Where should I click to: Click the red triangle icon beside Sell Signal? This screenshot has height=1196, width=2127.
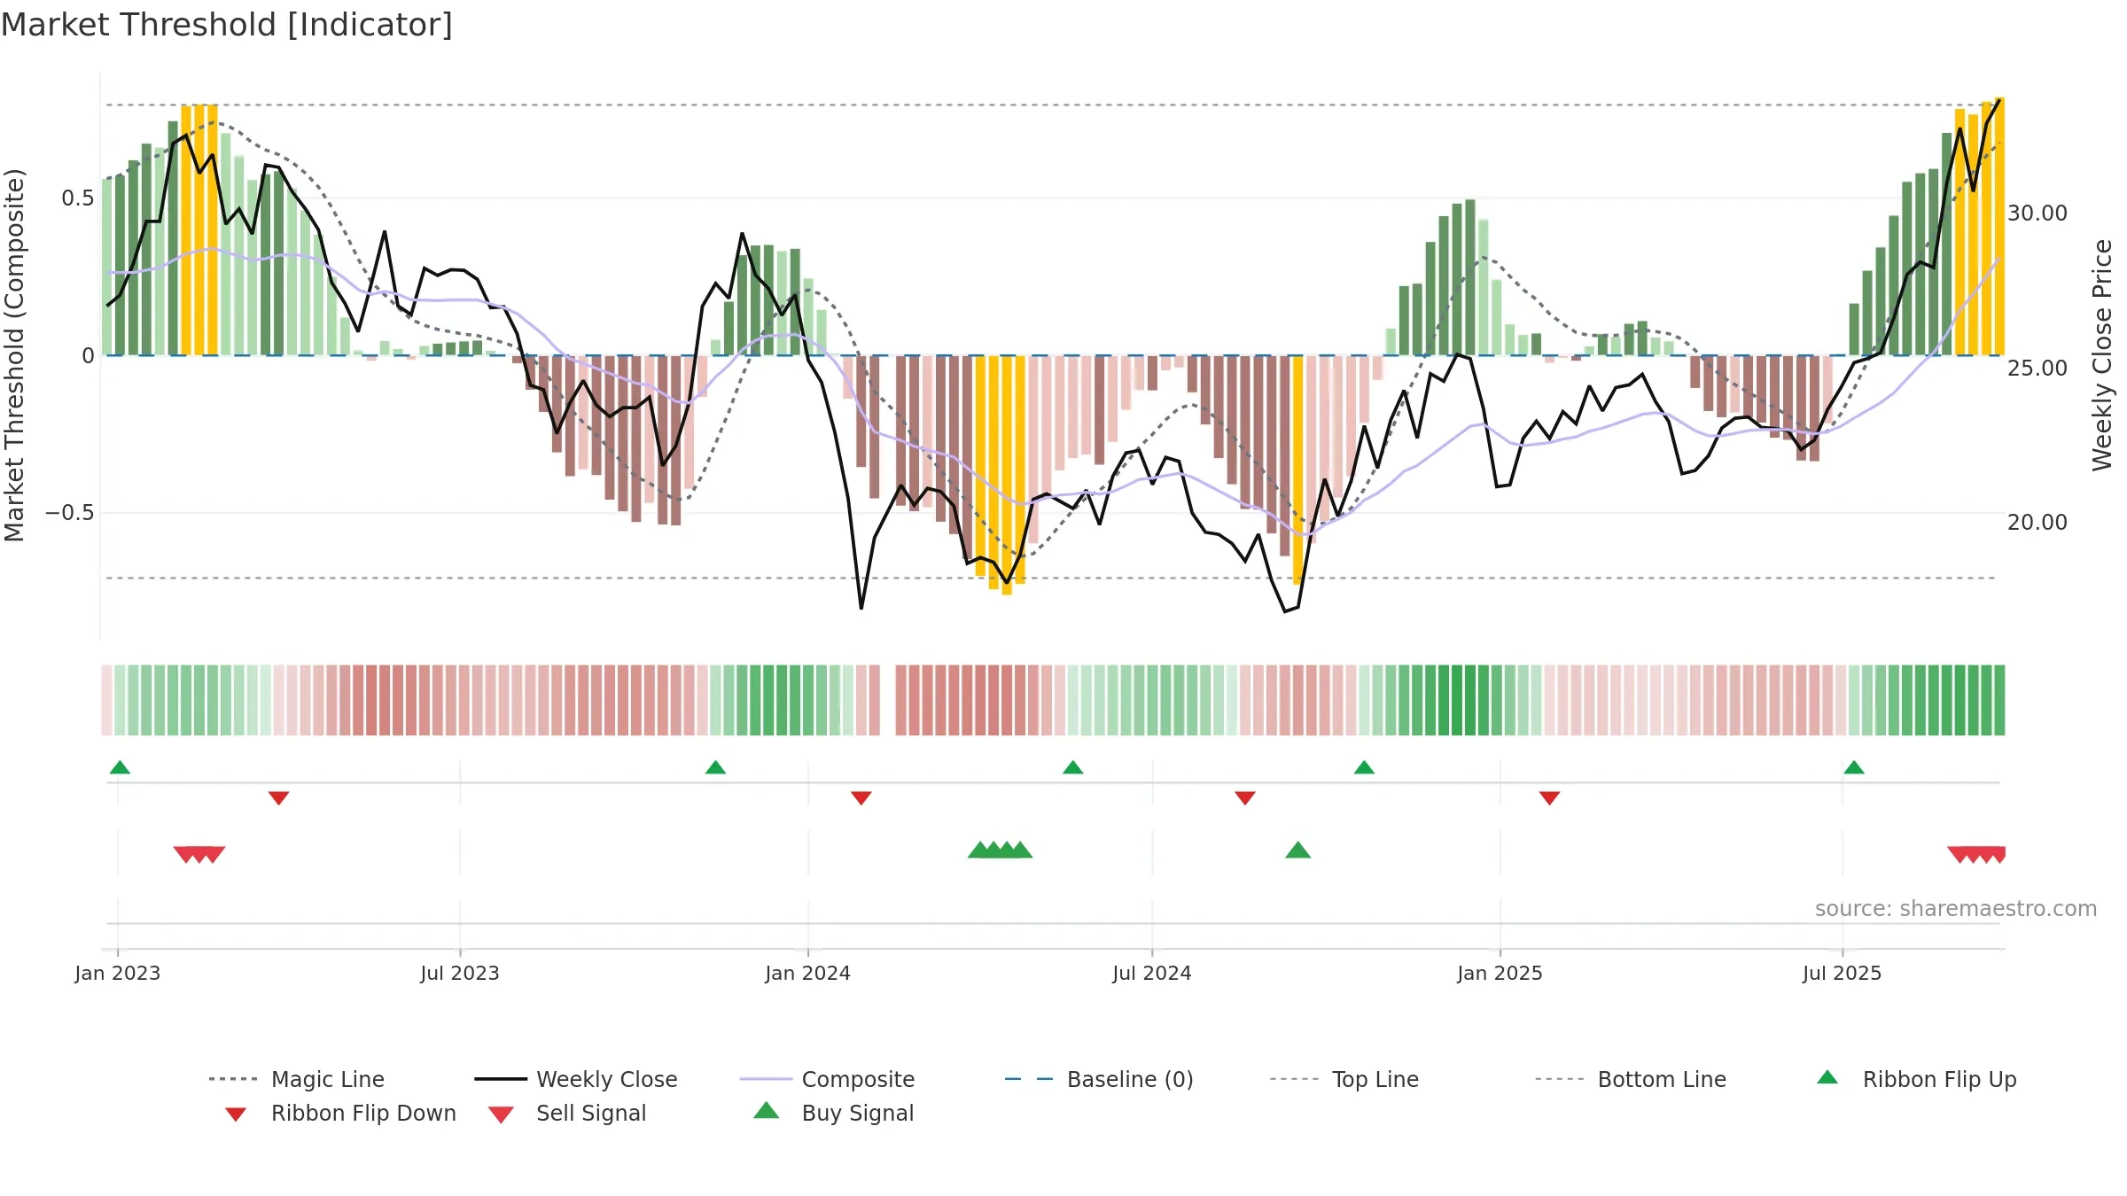pyautogui.click(x=501, y=1114)
